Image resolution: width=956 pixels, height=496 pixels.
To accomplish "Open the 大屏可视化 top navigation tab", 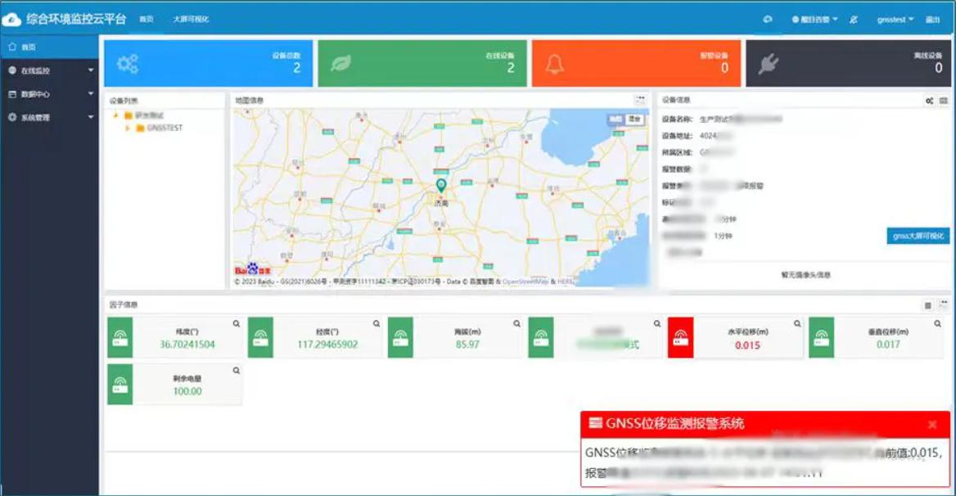I will click(x=191, y=19).
